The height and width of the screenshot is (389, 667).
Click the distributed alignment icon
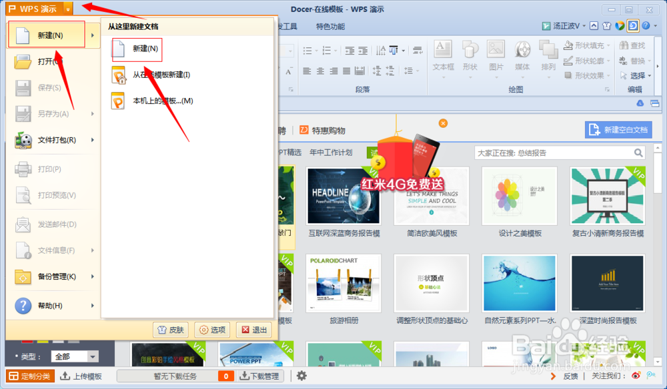(360, 71)
